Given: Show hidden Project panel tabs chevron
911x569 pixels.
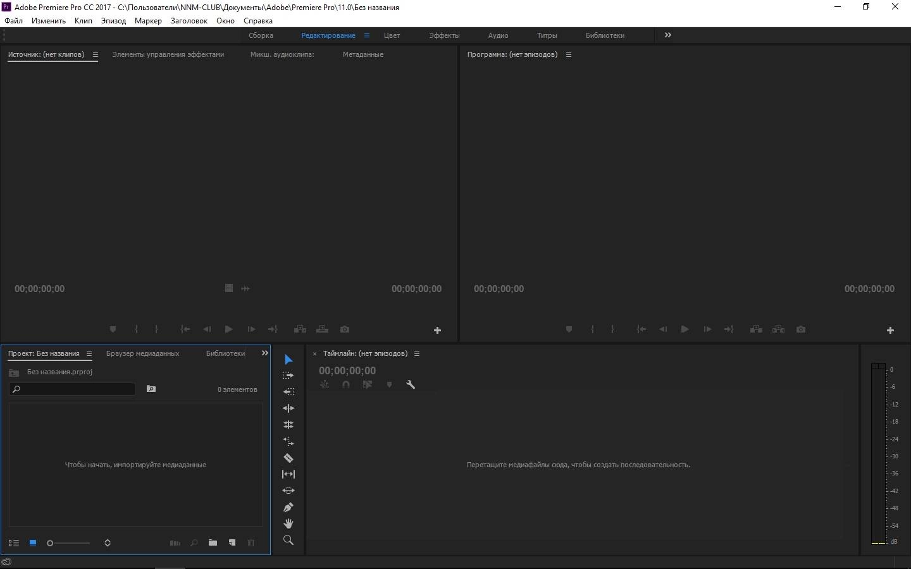Looking at the screenshot, I should (265, 353).
